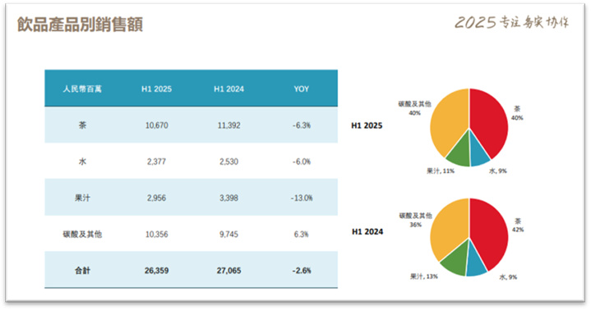
Task: Click the slide title 飲品產品別銷售額
Action: pos(80,25)
